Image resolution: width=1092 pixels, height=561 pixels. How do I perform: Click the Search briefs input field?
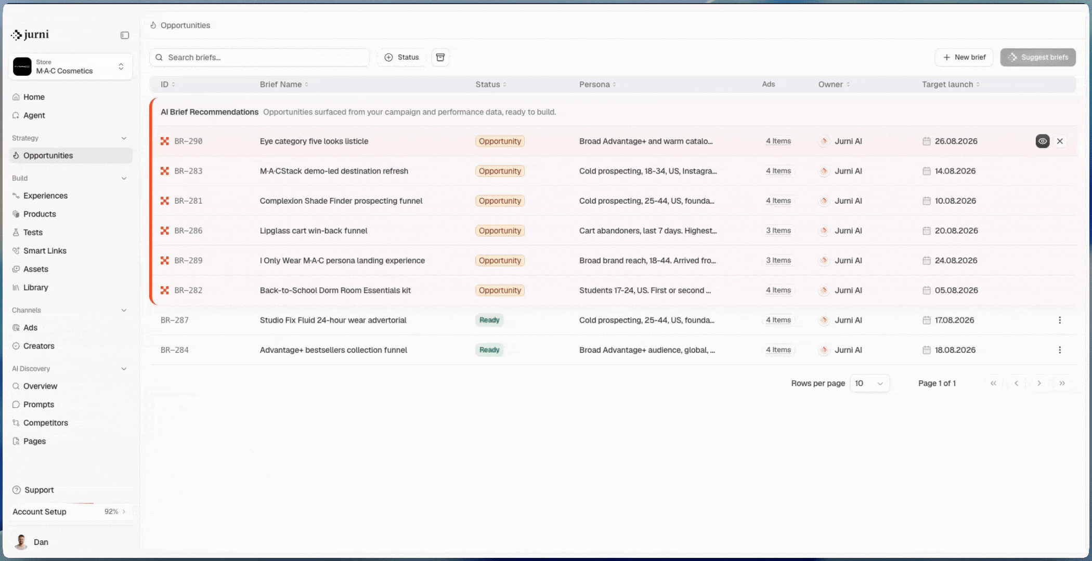point(259,58)
